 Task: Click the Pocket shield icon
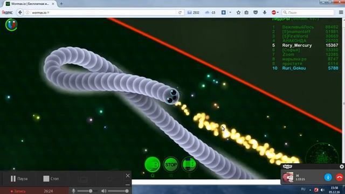[x=256, y=12]
